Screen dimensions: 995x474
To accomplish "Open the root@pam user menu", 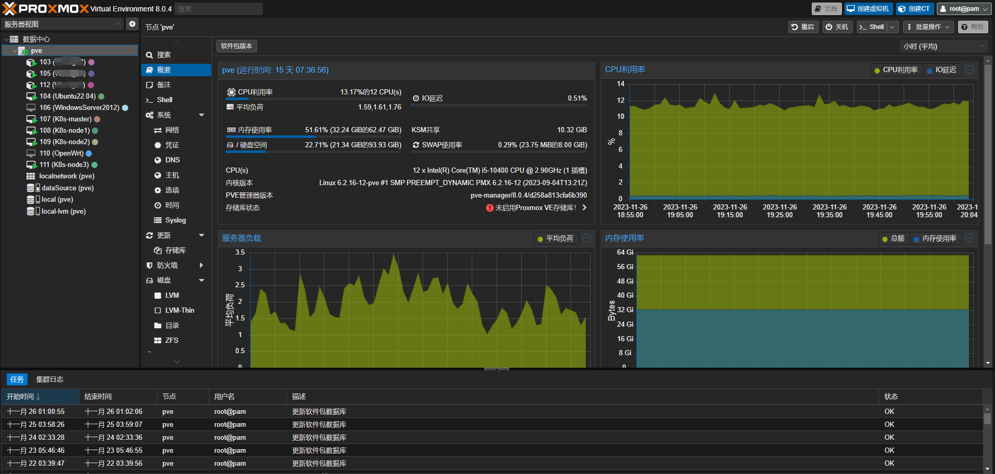I will click(x=964, y=9).
